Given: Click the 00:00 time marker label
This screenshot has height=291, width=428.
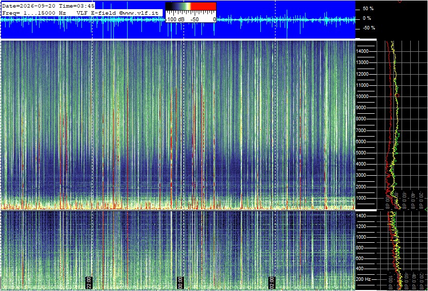Looking at the screenshot, I should [180, 282].
